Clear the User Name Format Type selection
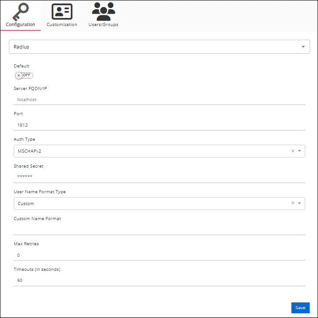The image size is (318, 318). pyautogui.click(x=293, y=203)
